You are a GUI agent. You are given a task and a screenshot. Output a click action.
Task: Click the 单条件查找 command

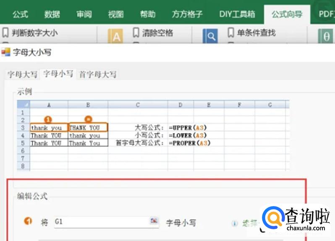click(256, 33)
